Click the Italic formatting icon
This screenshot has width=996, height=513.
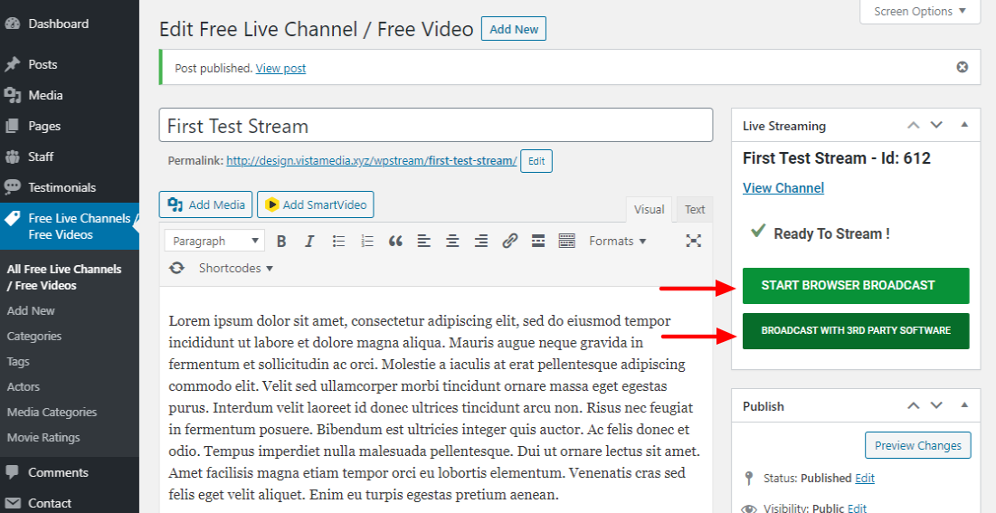pos(309,241)
